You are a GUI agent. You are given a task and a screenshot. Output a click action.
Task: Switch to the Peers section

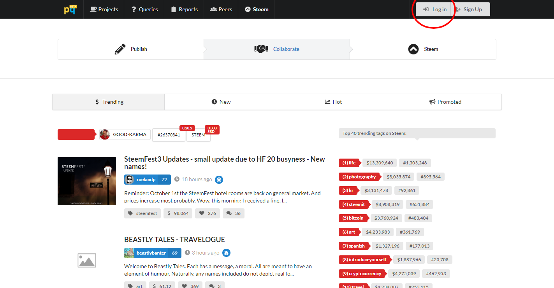[x=221, y=9]
